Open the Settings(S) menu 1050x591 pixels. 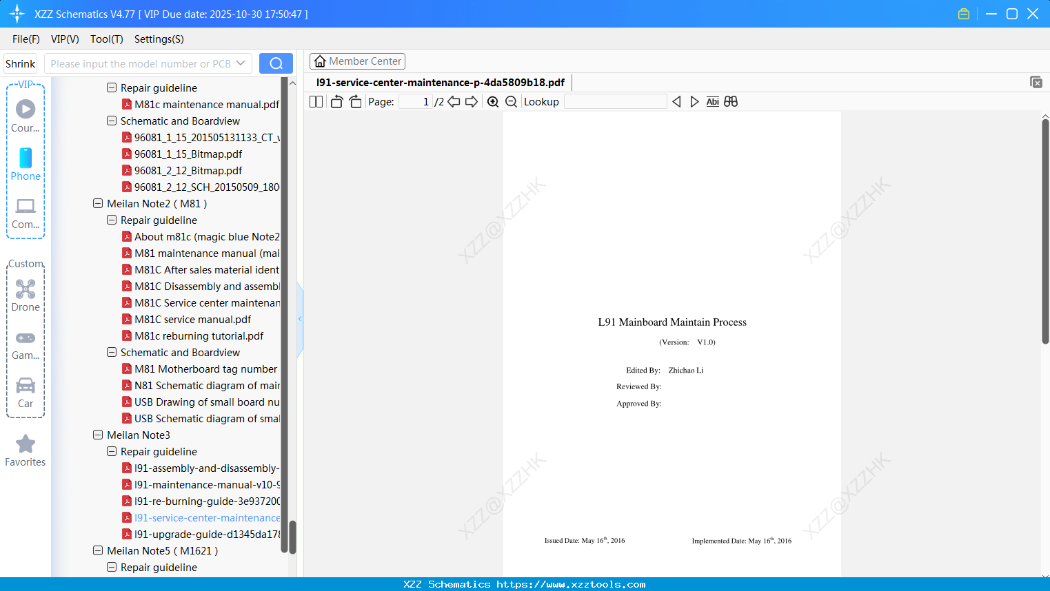pos(159,39)
